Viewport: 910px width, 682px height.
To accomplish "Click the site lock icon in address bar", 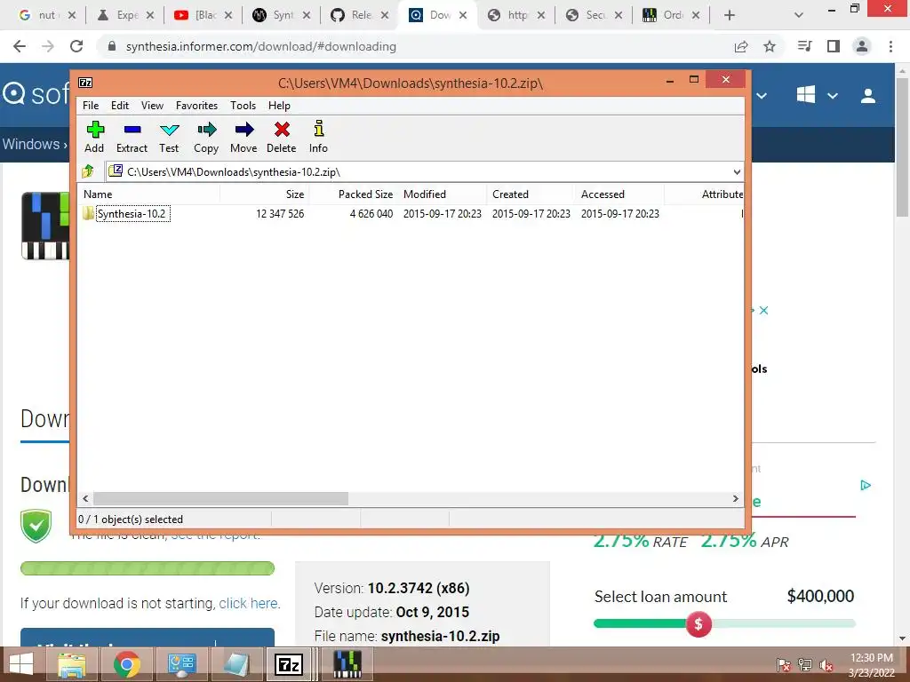I will [x=112, y=46].
